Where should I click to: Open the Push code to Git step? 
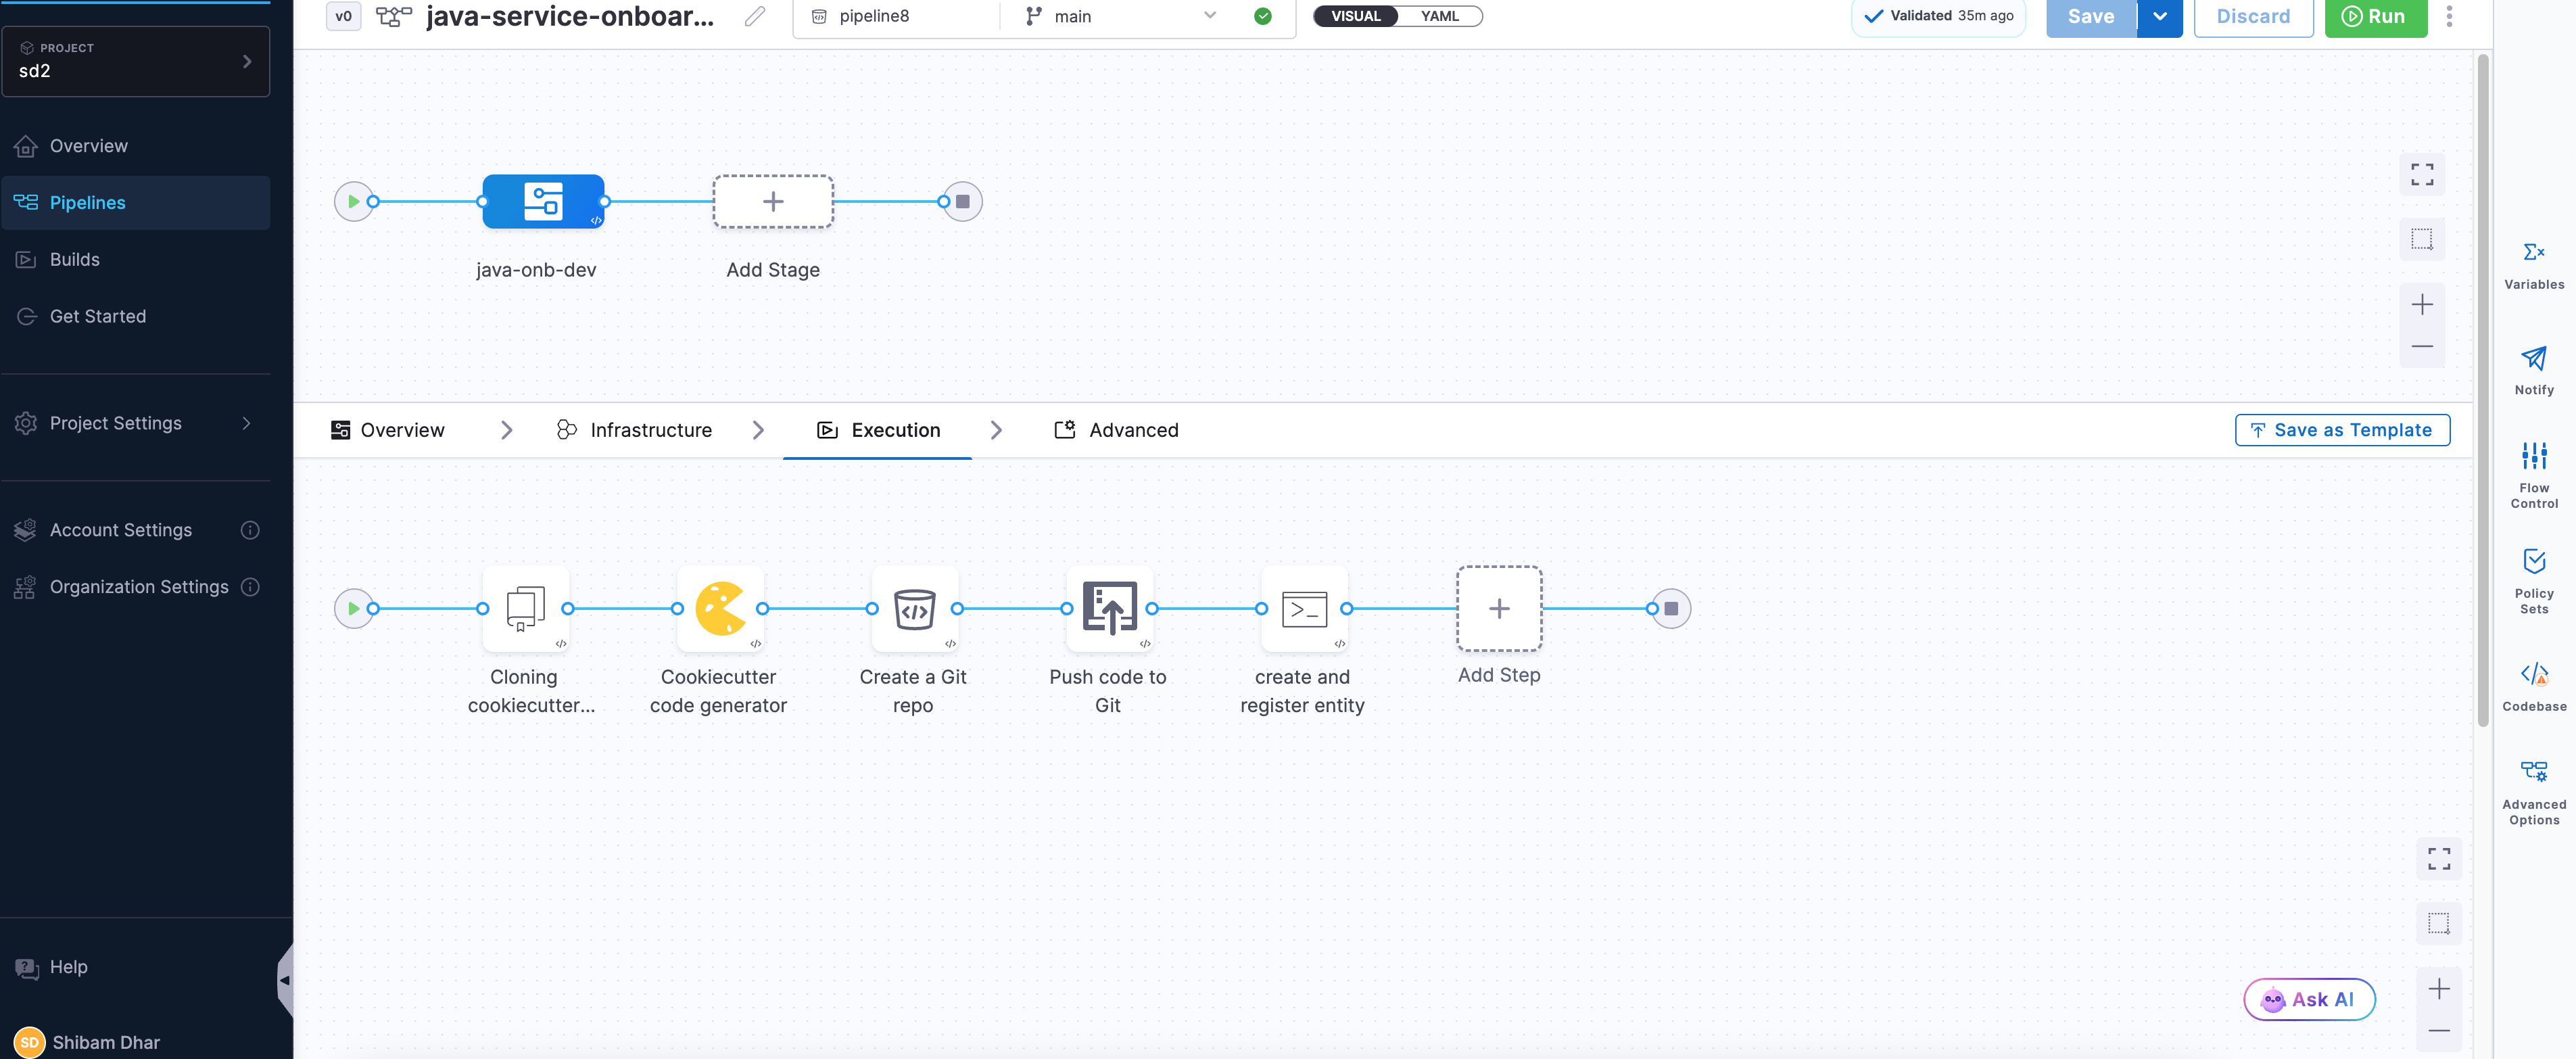(x=1109, y=608)
